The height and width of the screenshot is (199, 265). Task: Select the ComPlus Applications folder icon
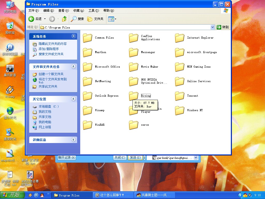[133, 38]
